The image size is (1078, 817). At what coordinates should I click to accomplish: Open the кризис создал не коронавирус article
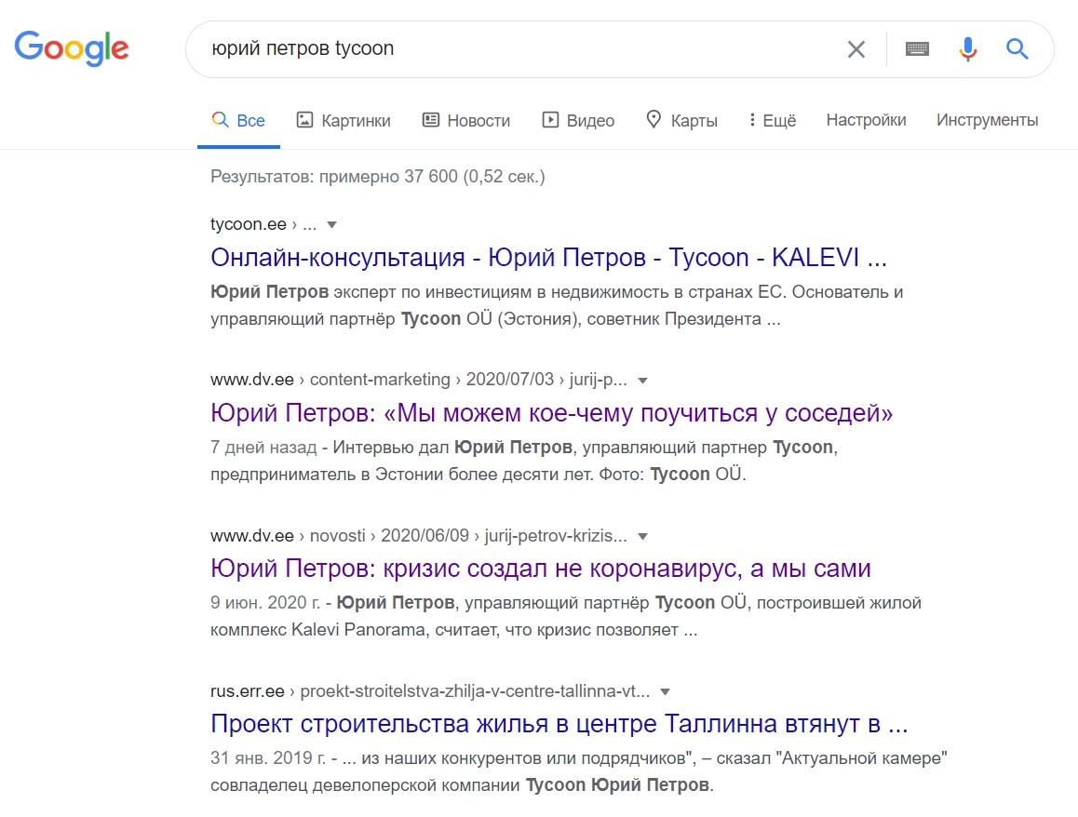point(540,568)
